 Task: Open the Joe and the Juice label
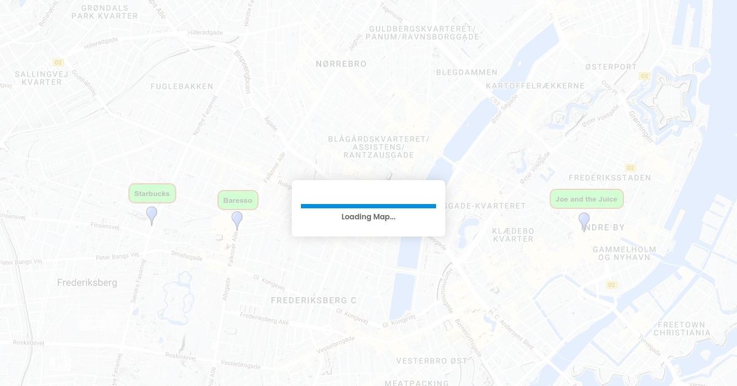point(587,199)
